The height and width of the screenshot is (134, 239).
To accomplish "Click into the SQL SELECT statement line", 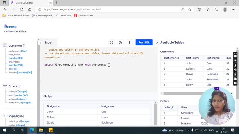I will (x=75, y=64).
